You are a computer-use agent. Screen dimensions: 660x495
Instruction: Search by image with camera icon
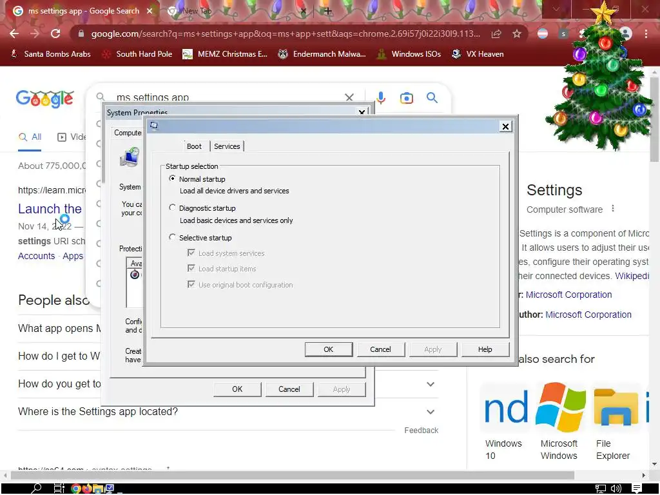[x=406, y=98]
